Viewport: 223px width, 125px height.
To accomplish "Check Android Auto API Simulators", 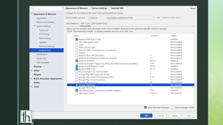I will point(77,56).
